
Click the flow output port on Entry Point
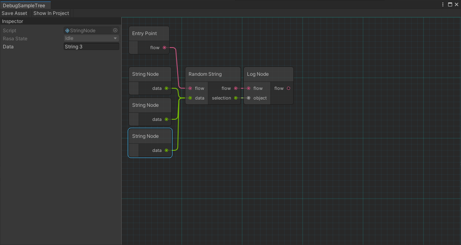pyautogui.click(x=164, y=47)
